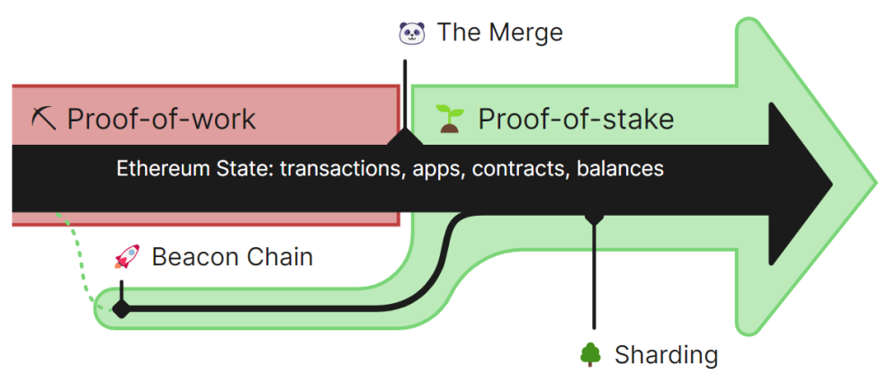Click the pickaxe icon next to Proof-of-work
Image resolution: width=888 pixels, height=383 pixels.
click(x=43, y=119)
